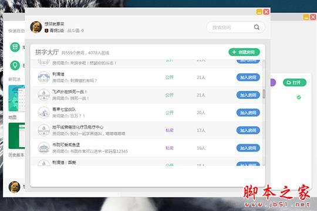Click the green archive box icon in background window

(15, 47)
